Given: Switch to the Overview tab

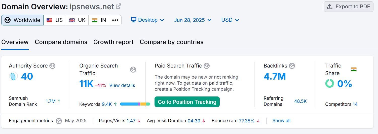Looking at the screenshot, I should tap(15, 42).
